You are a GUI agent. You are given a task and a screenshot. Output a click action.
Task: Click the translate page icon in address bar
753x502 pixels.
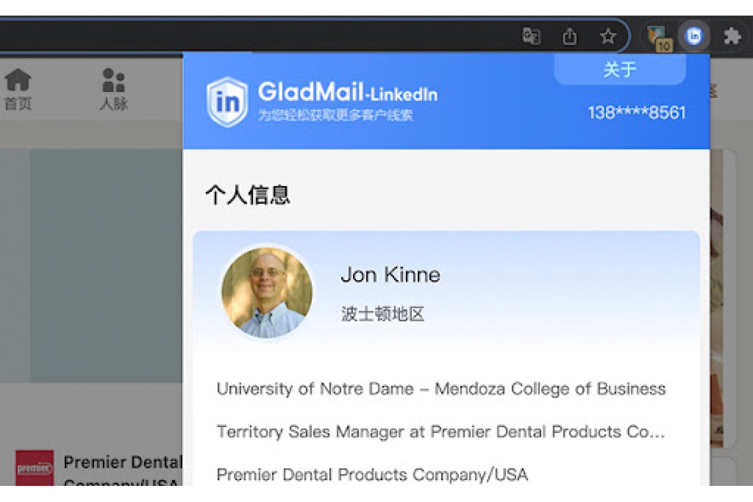point(531,36)
